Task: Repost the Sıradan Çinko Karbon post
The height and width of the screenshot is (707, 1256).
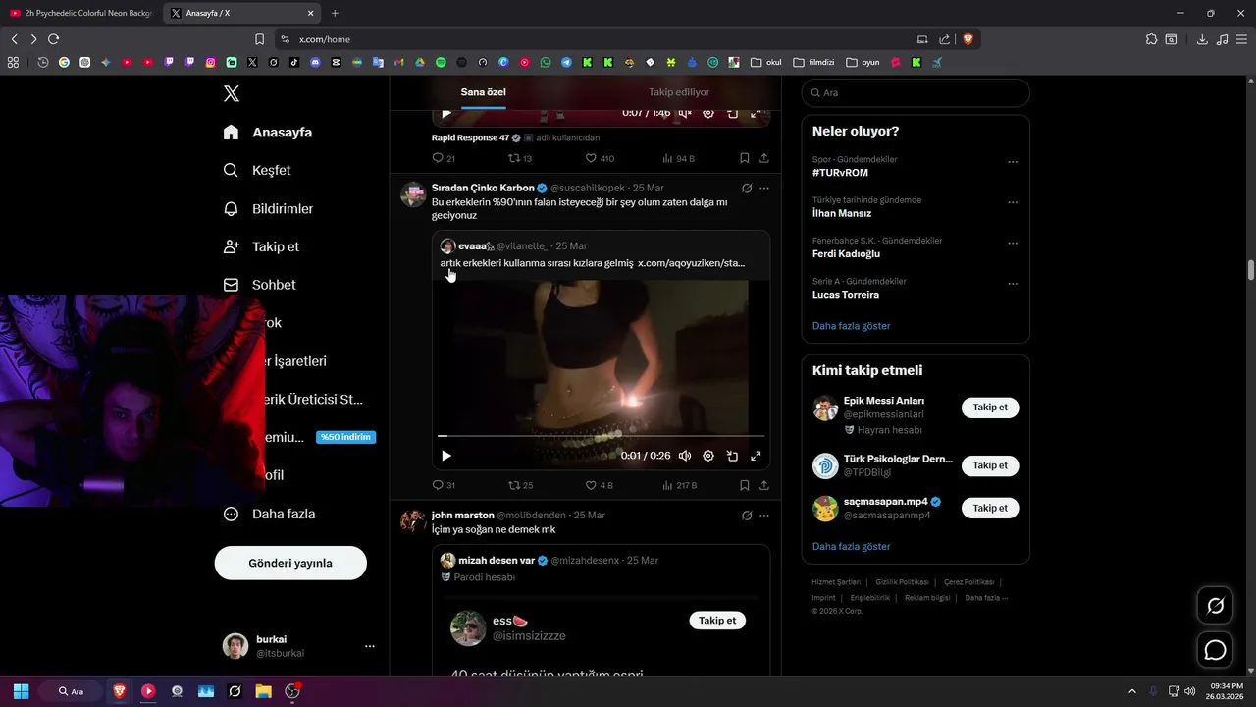Action: [520, 485]
